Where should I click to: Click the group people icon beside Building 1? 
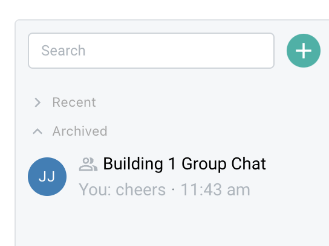(88, 165)
